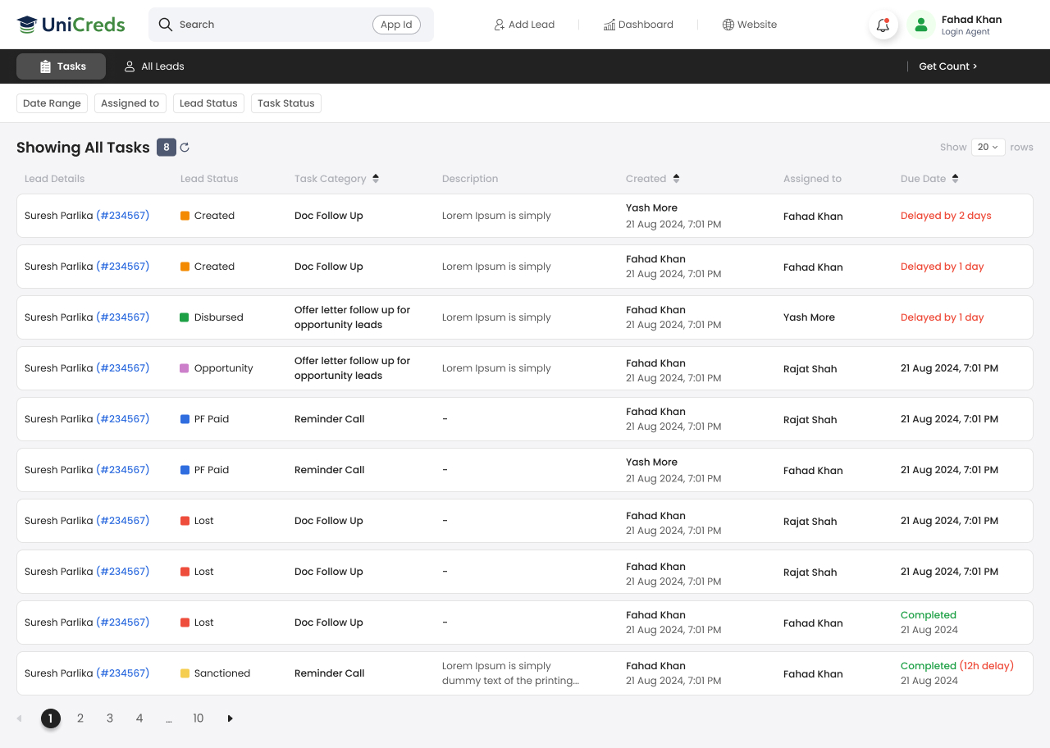
Task: Click the dummy text description in the Sanctioned row
Action: click(x=510, y=673)
